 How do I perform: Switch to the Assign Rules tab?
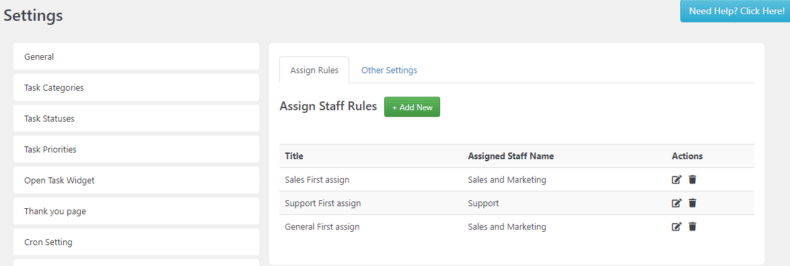314,71
